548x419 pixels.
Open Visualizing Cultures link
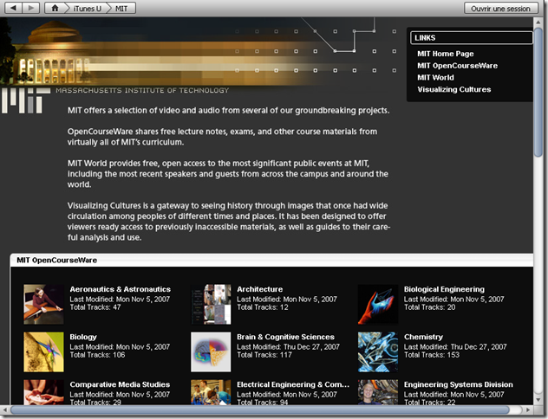coord(454,89)
